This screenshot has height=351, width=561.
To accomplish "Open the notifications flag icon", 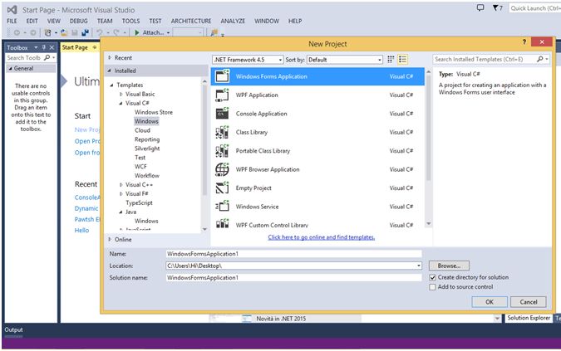I will (496, 7).
